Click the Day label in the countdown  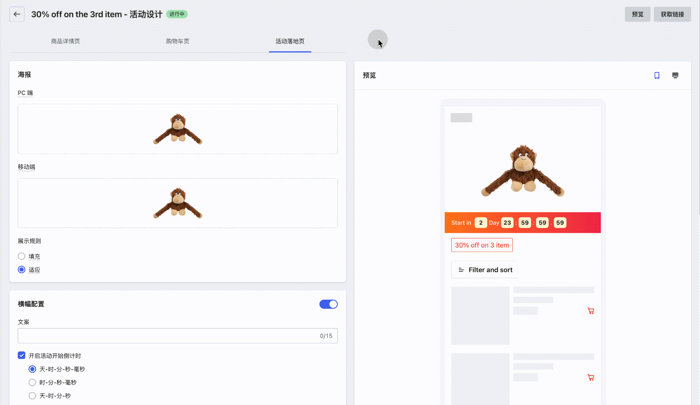(x=494, y=222)
